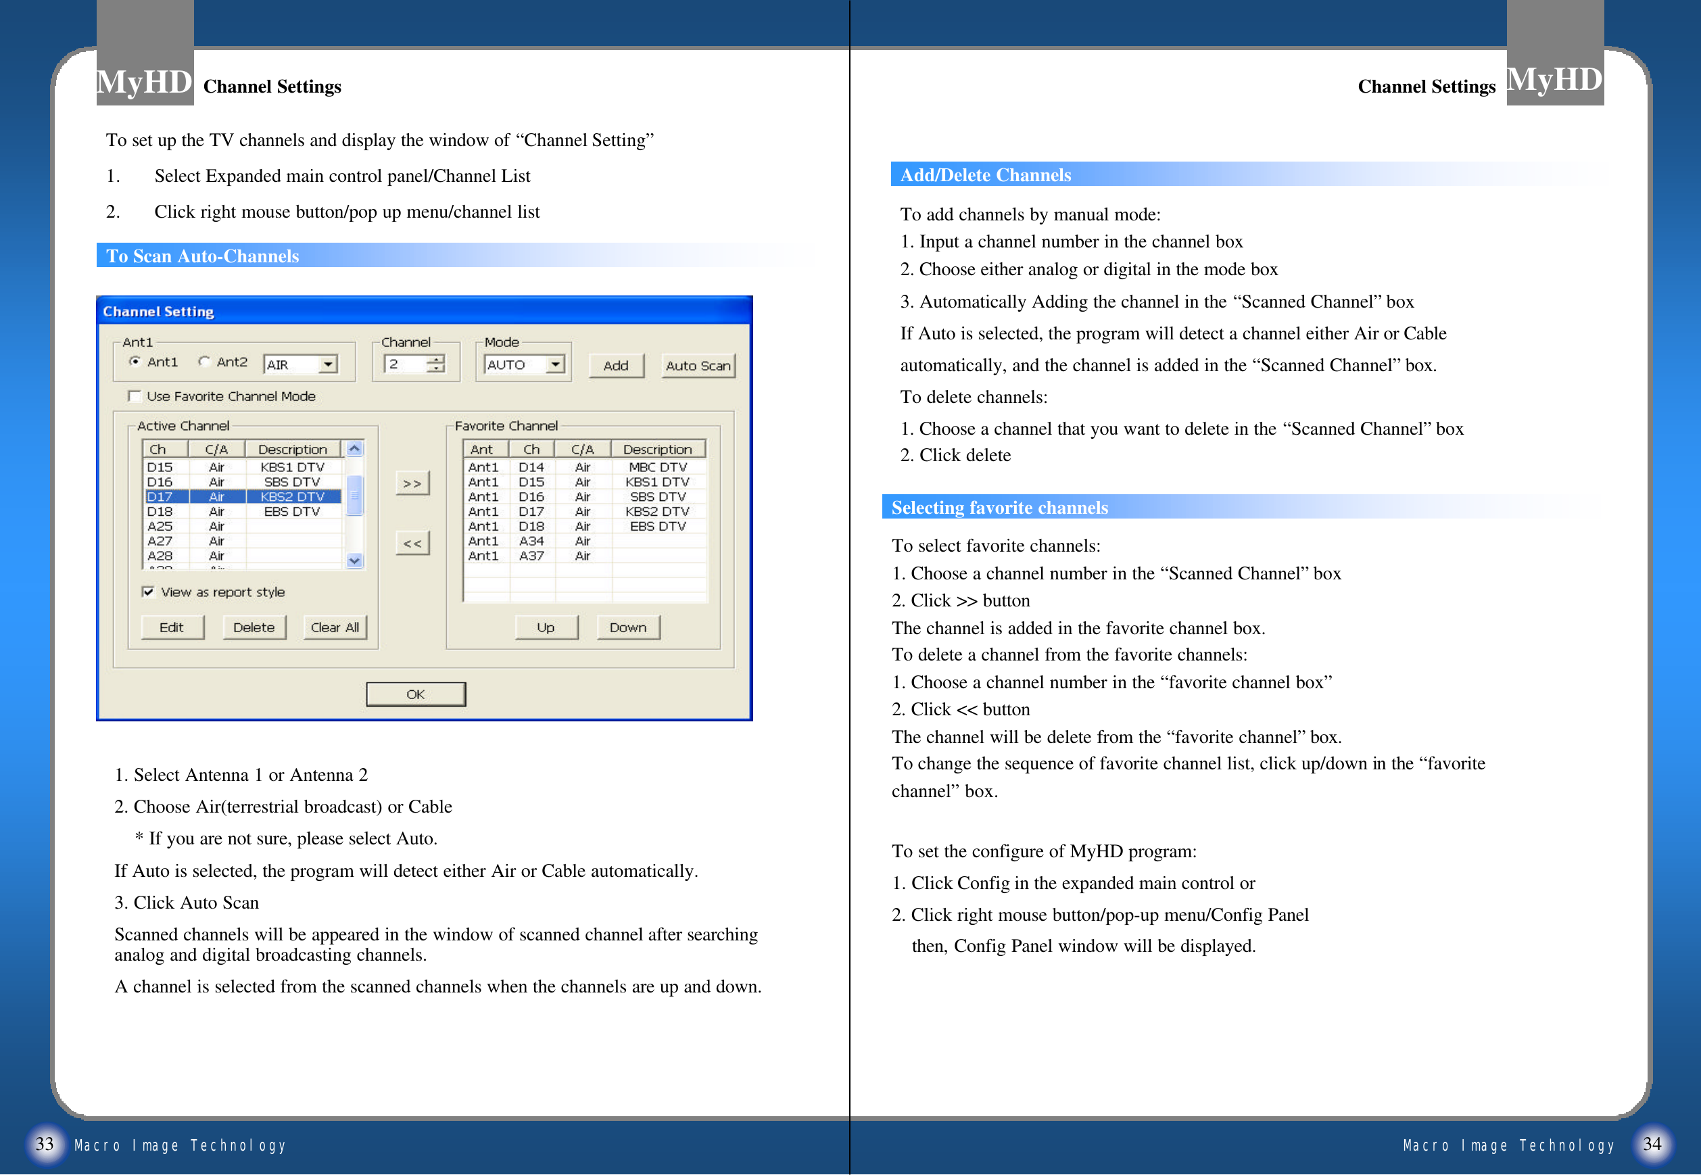Click OK to confirm channel settings
This screenshot has height=1175, width=1701.
coord(416,694)
